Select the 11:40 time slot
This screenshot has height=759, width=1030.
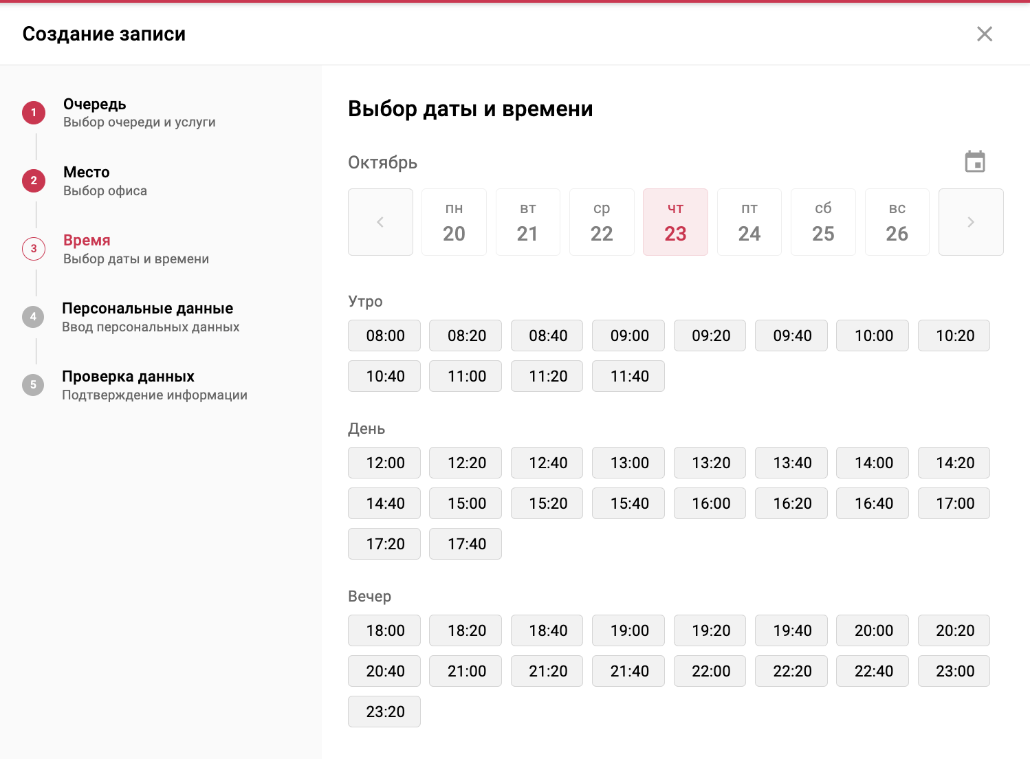click(x=628, y=376)
